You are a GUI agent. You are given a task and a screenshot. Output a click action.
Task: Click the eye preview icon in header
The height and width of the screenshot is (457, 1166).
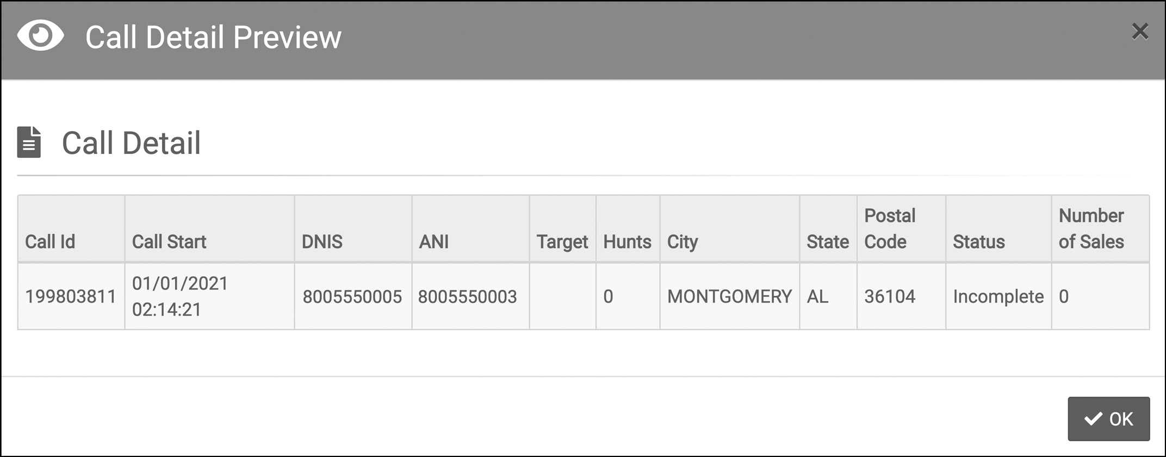pyautogui.click(x=40, y=36)
